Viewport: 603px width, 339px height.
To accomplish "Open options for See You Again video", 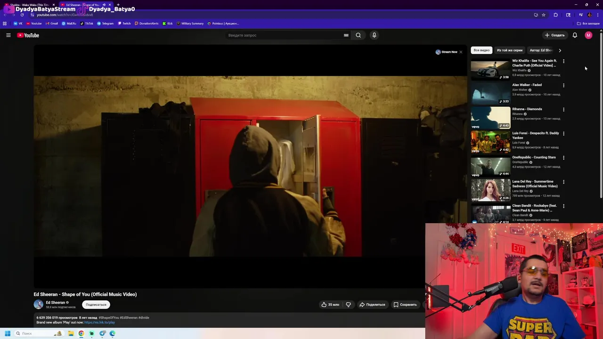I will [x=563, y=61].
